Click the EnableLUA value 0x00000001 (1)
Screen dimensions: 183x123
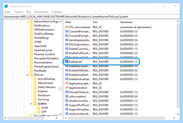[x=129, y=62]
